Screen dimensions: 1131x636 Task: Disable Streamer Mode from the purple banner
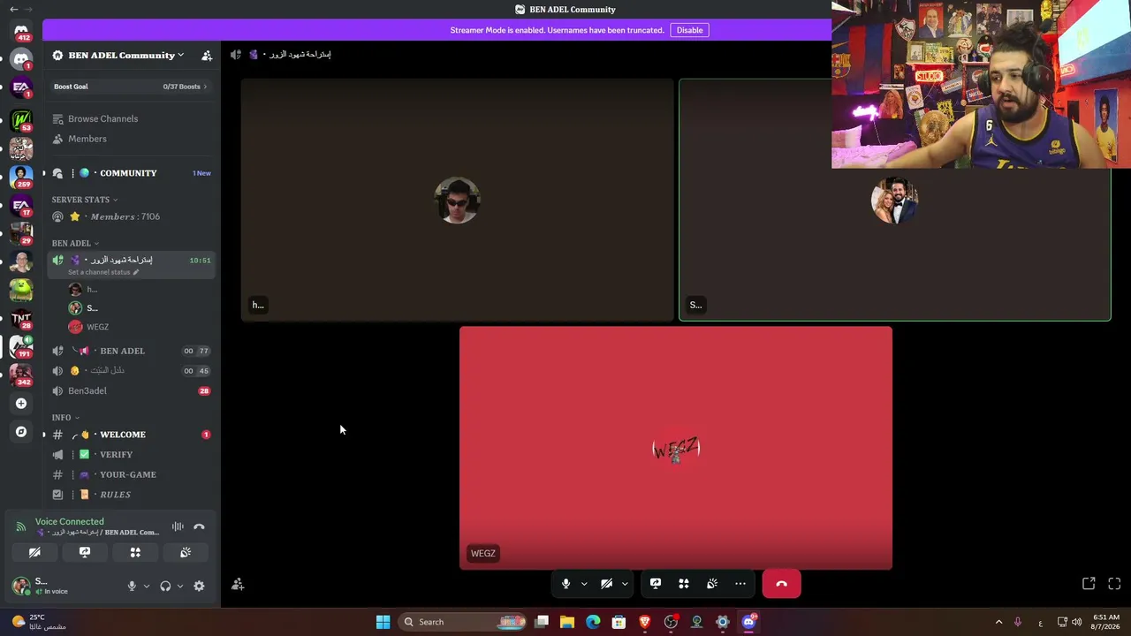pos(689,30)
